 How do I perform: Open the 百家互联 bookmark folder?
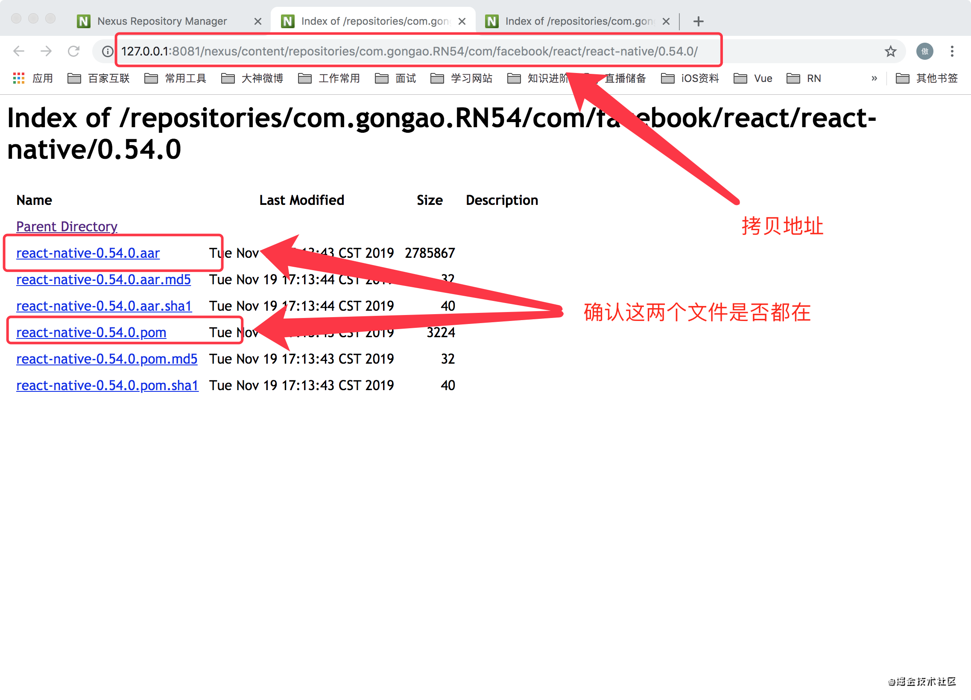click(x=99, y=78)
